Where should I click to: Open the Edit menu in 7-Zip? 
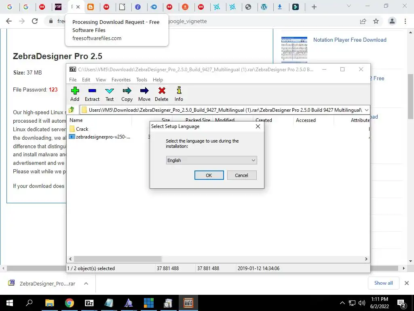pos(86,80)
